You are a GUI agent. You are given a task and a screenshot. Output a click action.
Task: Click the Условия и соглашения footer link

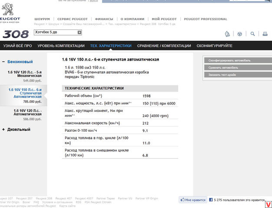tap(57, 202)
